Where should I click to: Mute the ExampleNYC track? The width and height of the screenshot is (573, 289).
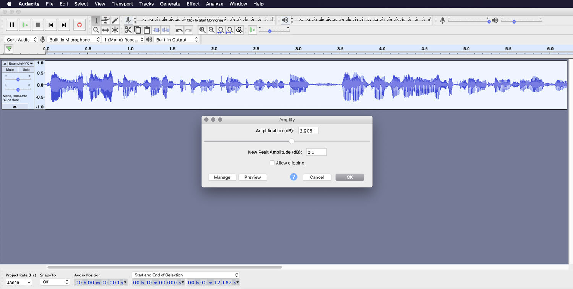(10, 70)
